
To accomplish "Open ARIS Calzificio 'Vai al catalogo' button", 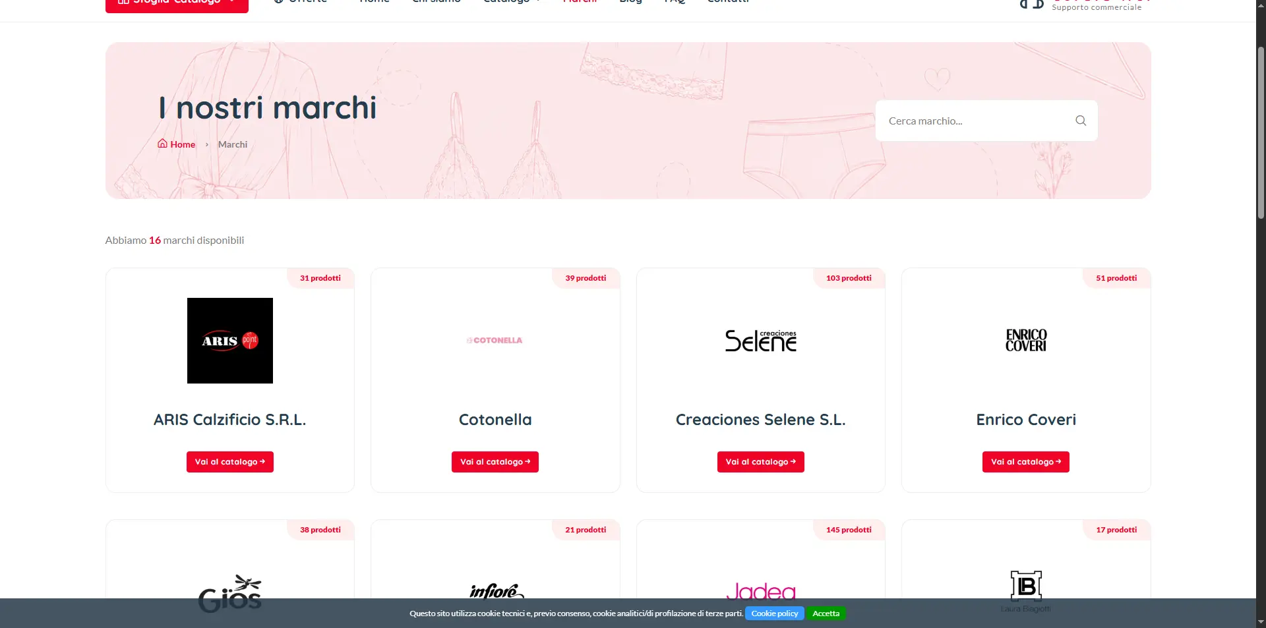I will pyautogui.click(x=230, y=462).
